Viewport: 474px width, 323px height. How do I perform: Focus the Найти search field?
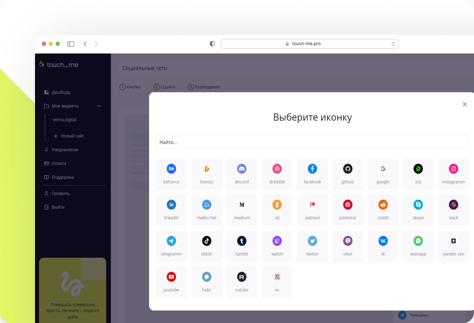312,142
